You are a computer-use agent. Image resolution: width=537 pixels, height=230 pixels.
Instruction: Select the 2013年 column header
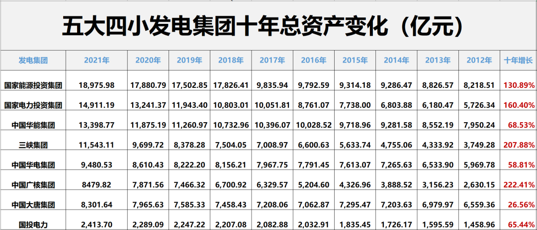438,61
